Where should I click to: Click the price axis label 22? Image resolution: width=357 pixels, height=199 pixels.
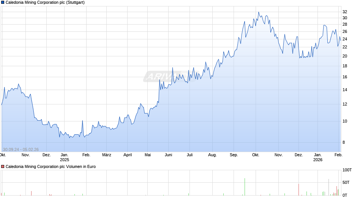click(x=345, y=47)
